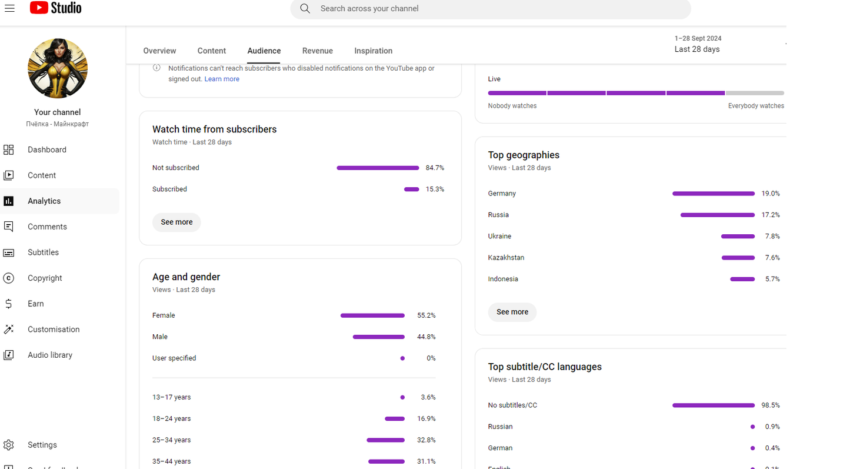Open Settings gear in the sidebar

pyautogui.click(x=9, y=445)
